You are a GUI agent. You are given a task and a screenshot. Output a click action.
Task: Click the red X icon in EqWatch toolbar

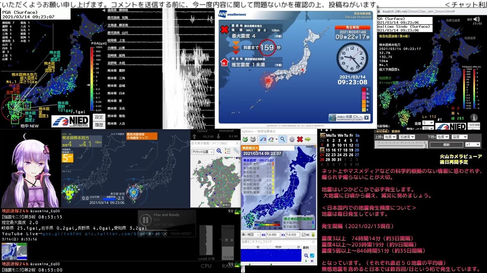click(x=300, y=139)
